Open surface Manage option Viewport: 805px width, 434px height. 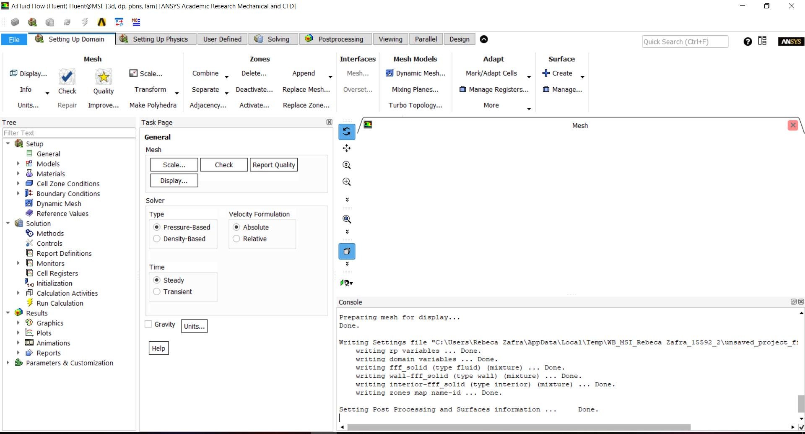tap(562, 89)
